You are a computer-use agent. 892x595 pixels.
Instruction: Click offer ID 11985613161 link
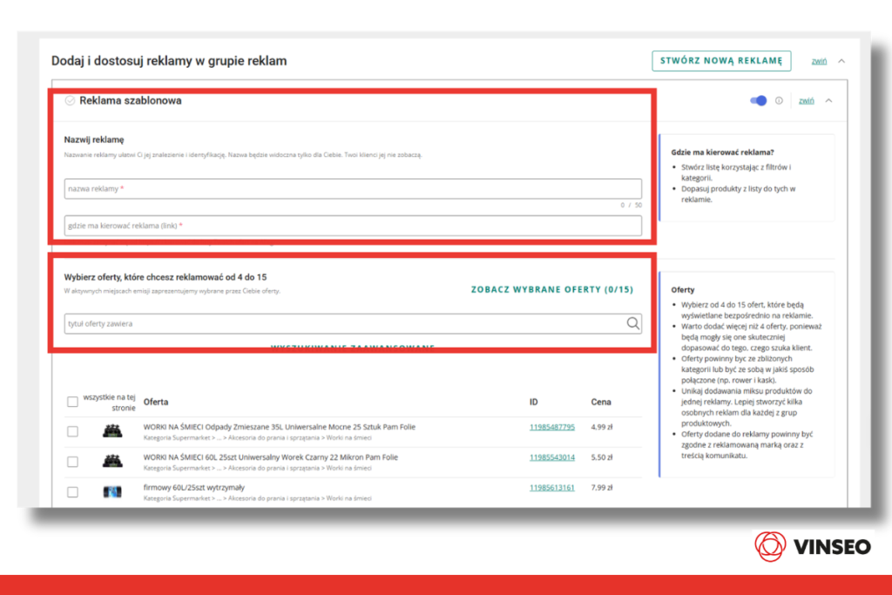click(x=551, y=487)
